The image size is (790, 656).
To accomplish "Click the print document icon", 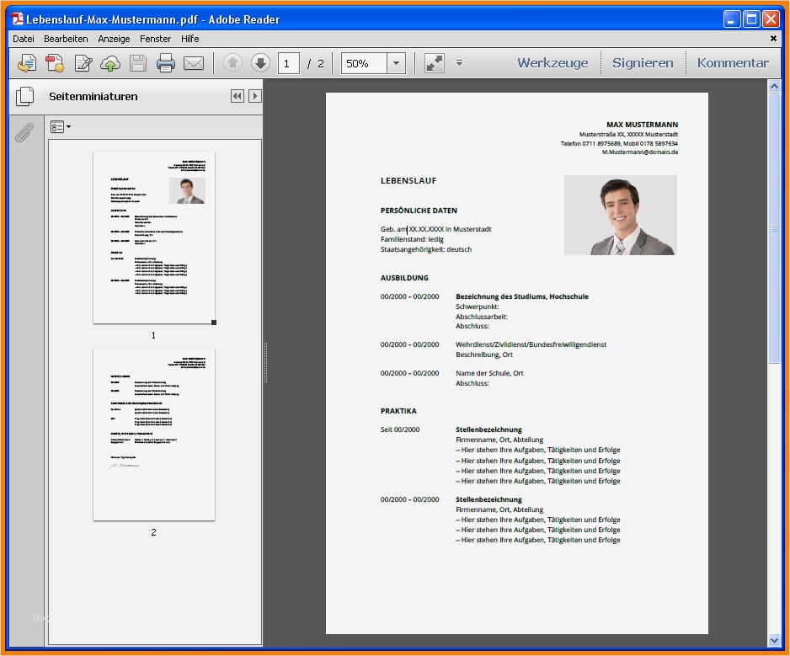I will (165, 62).
